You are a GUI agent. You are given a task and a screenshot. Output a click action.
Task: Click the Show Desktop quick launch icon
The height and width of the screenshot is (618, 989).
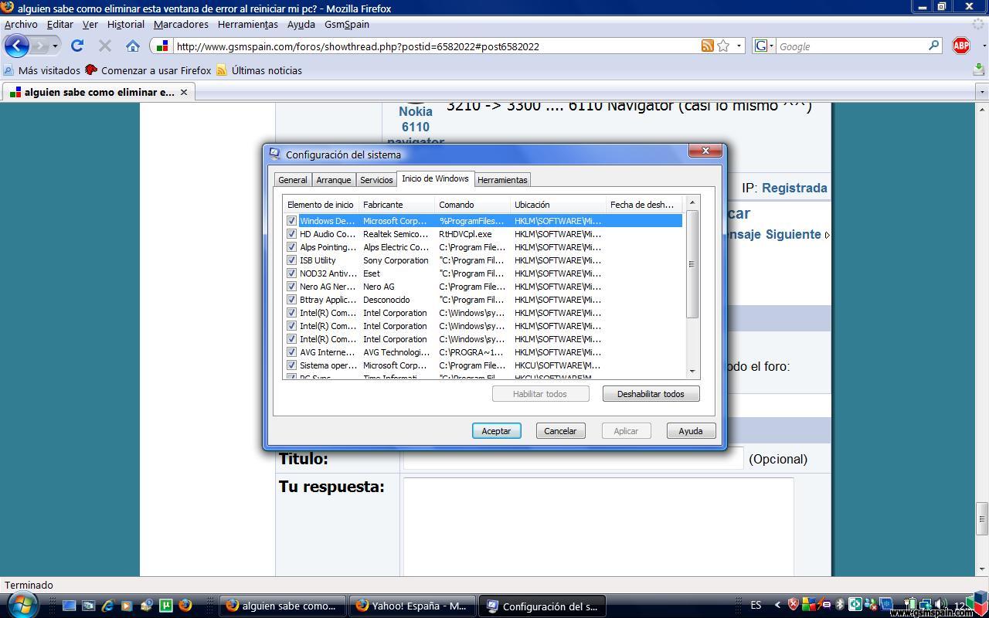click(69, 606)
